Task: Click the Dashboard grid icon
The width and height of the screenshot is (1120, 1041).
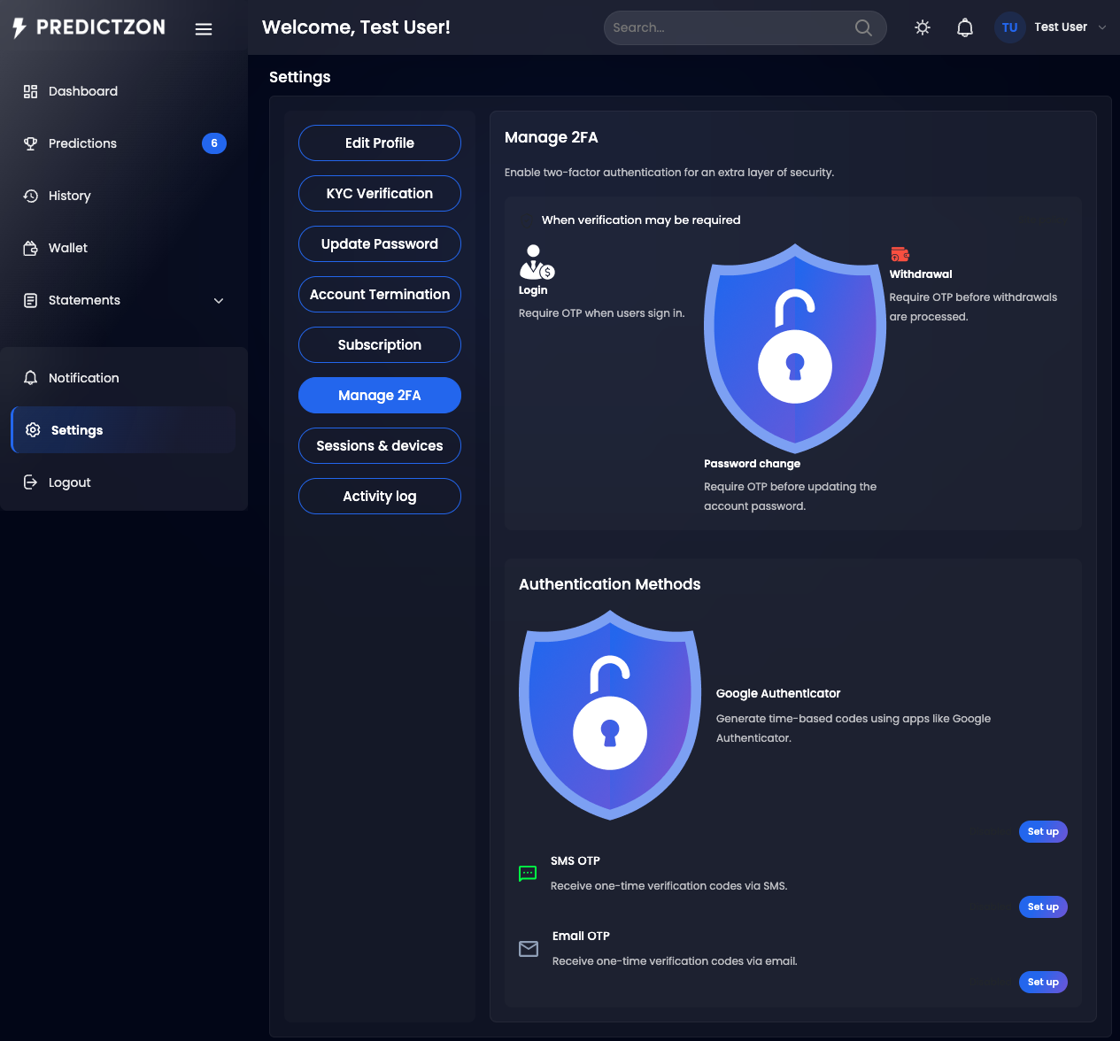Action: (30, 91)
